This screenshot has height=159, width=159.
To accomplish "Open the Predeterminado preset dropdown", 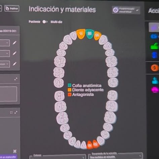I will pyautogui.click(x=126, y=10).
